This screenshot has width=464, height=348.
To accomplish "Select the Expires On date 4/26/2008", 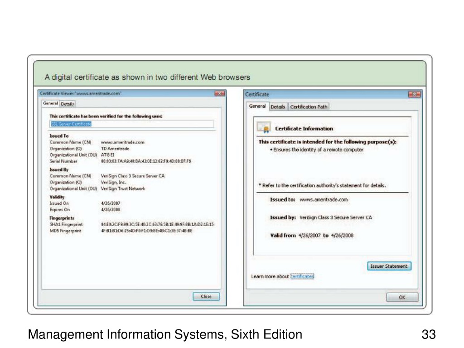I will (111, 209).
